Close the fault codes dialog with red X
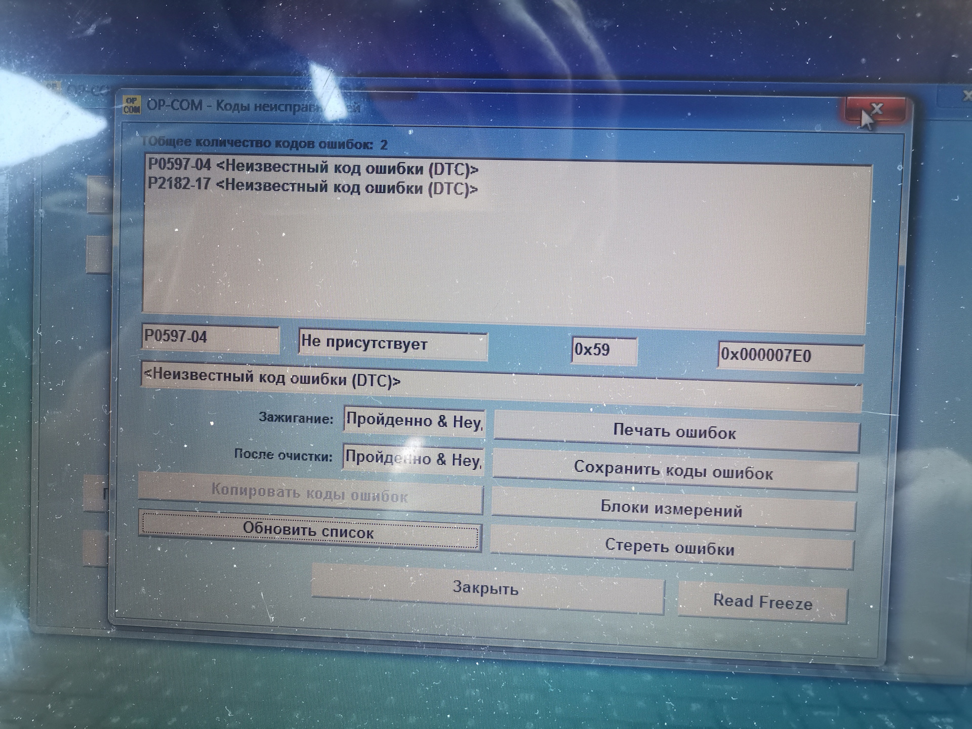 coord(875,109)
